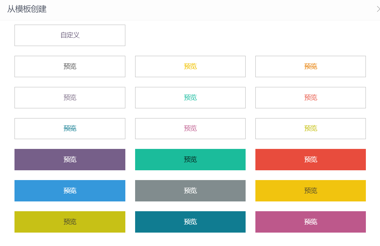Choose the outlined template with orange 预览 text
The image size is (380, 246).
click(x=310, y=66)
